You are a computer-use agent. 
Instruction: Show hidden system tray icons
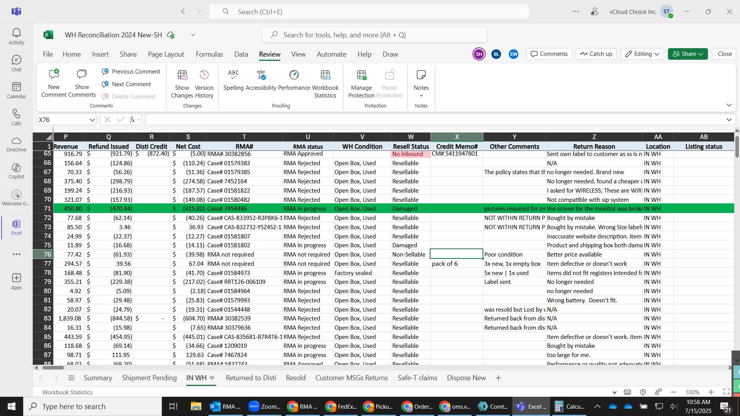coord(597,406)
